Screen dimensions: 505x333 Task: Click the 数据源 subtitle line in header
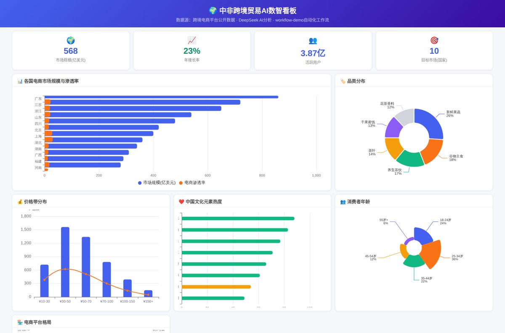[252, 20]
